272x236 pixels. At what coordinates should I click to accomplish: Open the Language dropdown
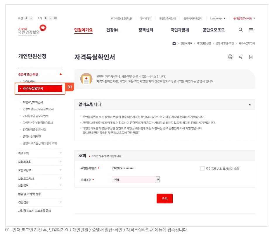click(x=217, y=18)
